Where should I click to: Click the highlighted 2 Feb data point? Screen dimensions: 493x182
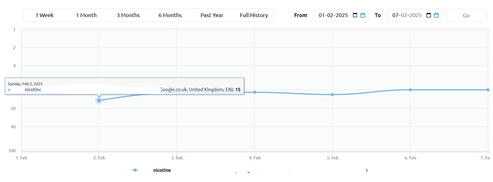pyautogui.click(x=99, y=100)
